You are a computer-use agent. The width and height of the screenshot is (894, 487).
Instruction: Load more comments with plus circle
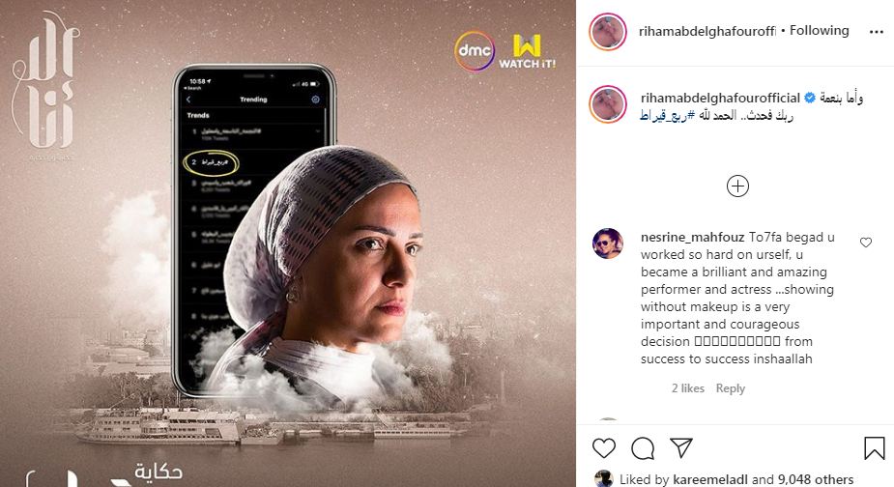(x=737, y=186)
